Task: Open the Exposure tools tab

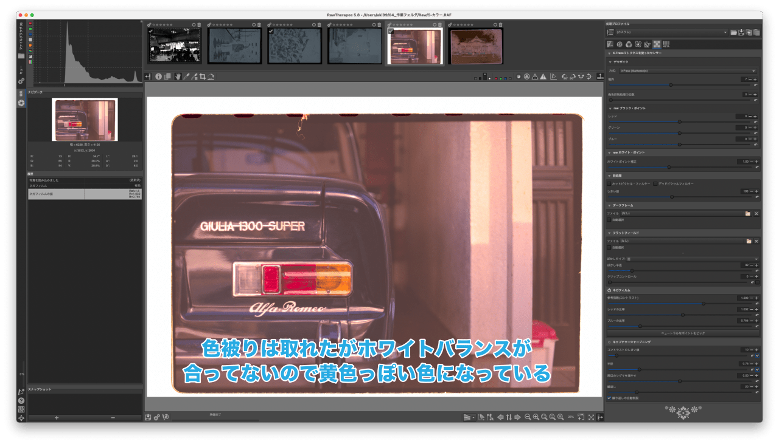Action: pyautogui.click(x=610, y=44)
